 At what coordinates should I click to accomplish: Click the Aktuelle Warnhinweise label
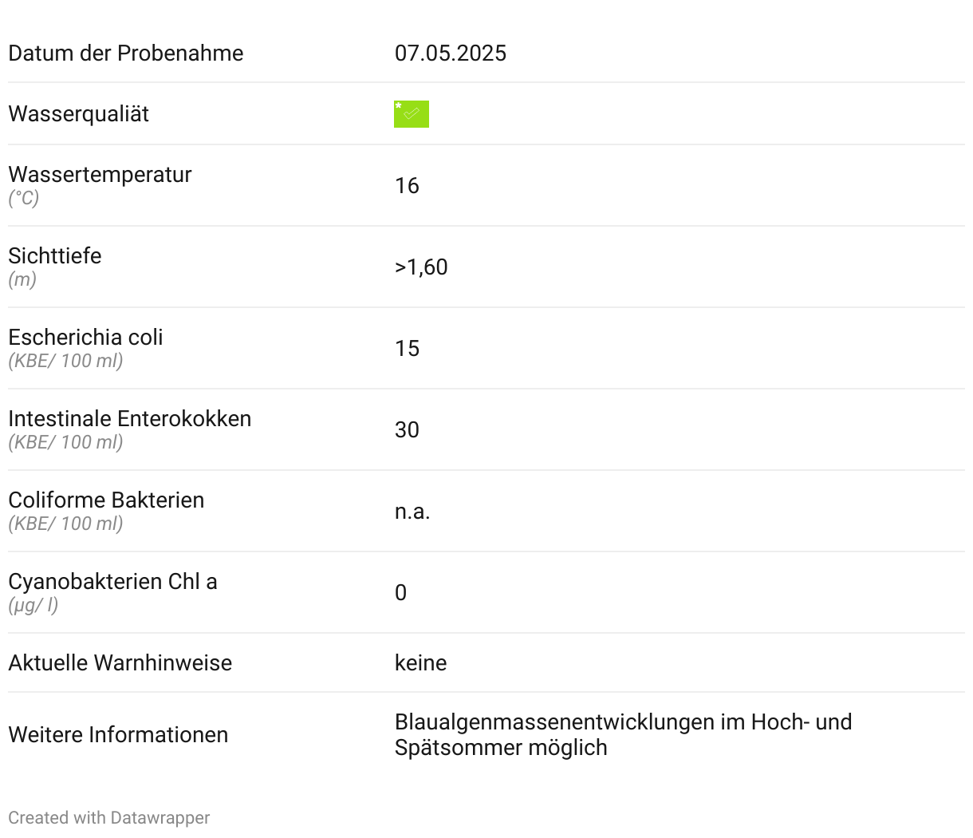tap(120, 662)
